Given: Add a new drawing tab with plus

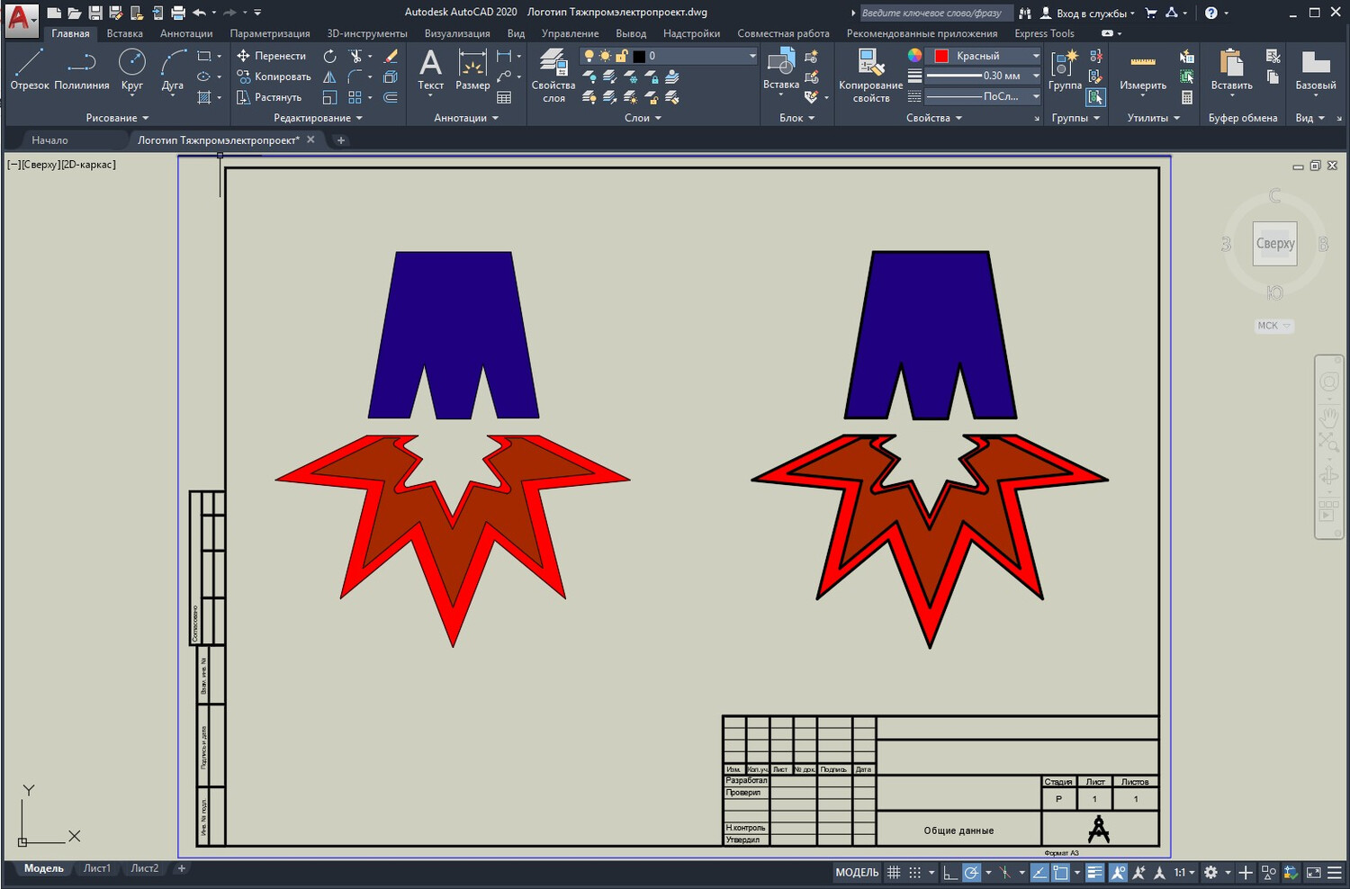Looking at the screenshot, I should tap(340, 139).
